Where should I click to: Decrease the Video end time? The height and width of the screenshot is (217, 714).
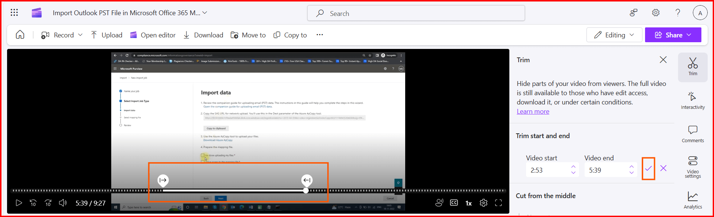tap(632, 173)
